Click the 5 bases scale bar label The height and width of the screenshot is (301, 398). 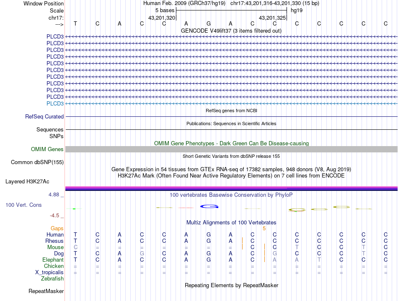[165, 10]
